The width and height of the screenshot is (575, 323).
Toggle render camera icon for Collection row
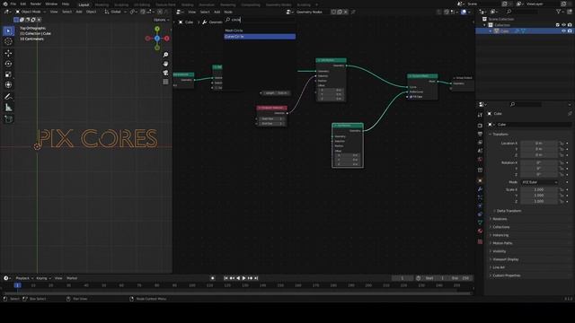click(570, 25)
